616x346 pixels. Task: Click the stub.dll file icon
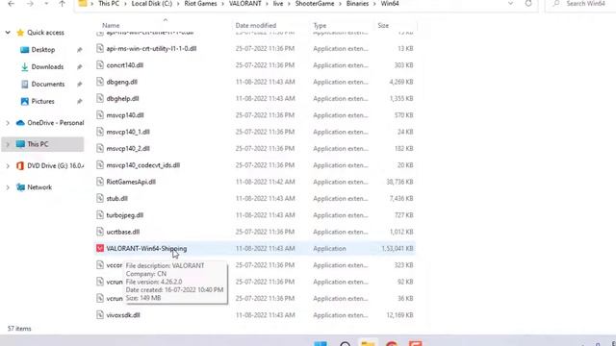click(100, 198)
